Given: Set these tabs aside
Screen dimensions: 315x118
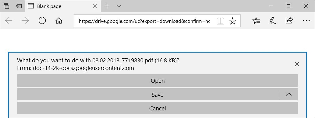Looking at the screenshot, I should tap(19, 6).
